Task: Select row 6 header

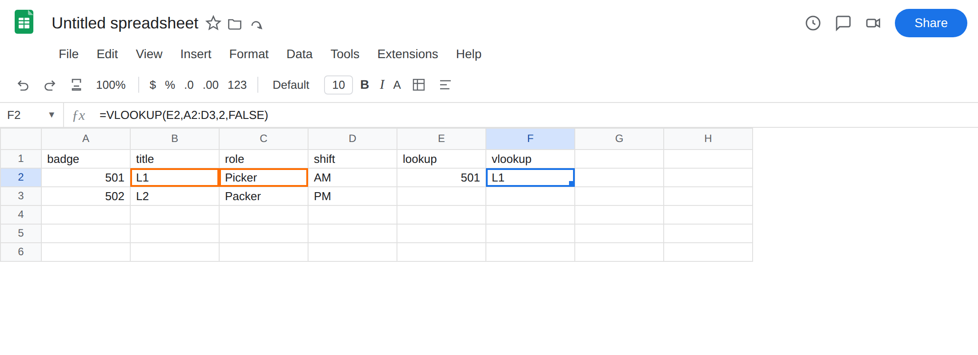Action: (x=21, y=252)
